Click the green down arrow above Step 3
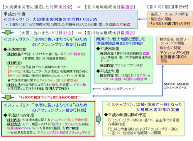This screenshot has width=193, height=141. 8,97
